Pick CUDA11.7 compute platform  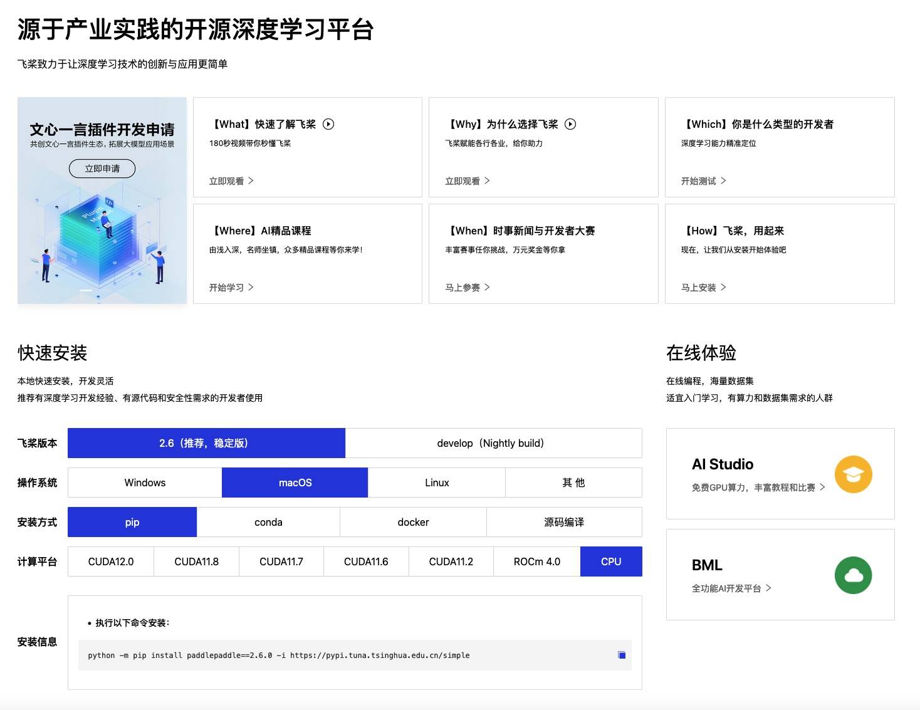pyautogui.click(x=281, y=561)
